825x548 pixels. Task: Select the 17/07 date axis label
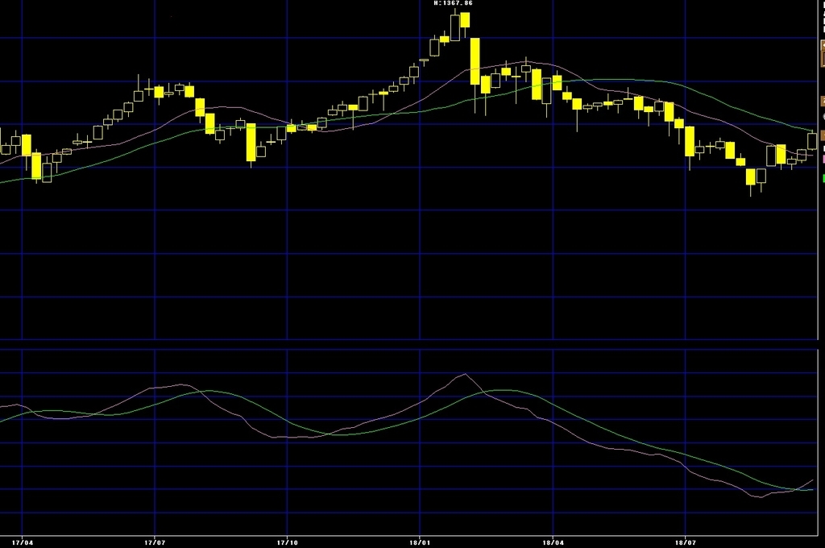coord(155,542)
